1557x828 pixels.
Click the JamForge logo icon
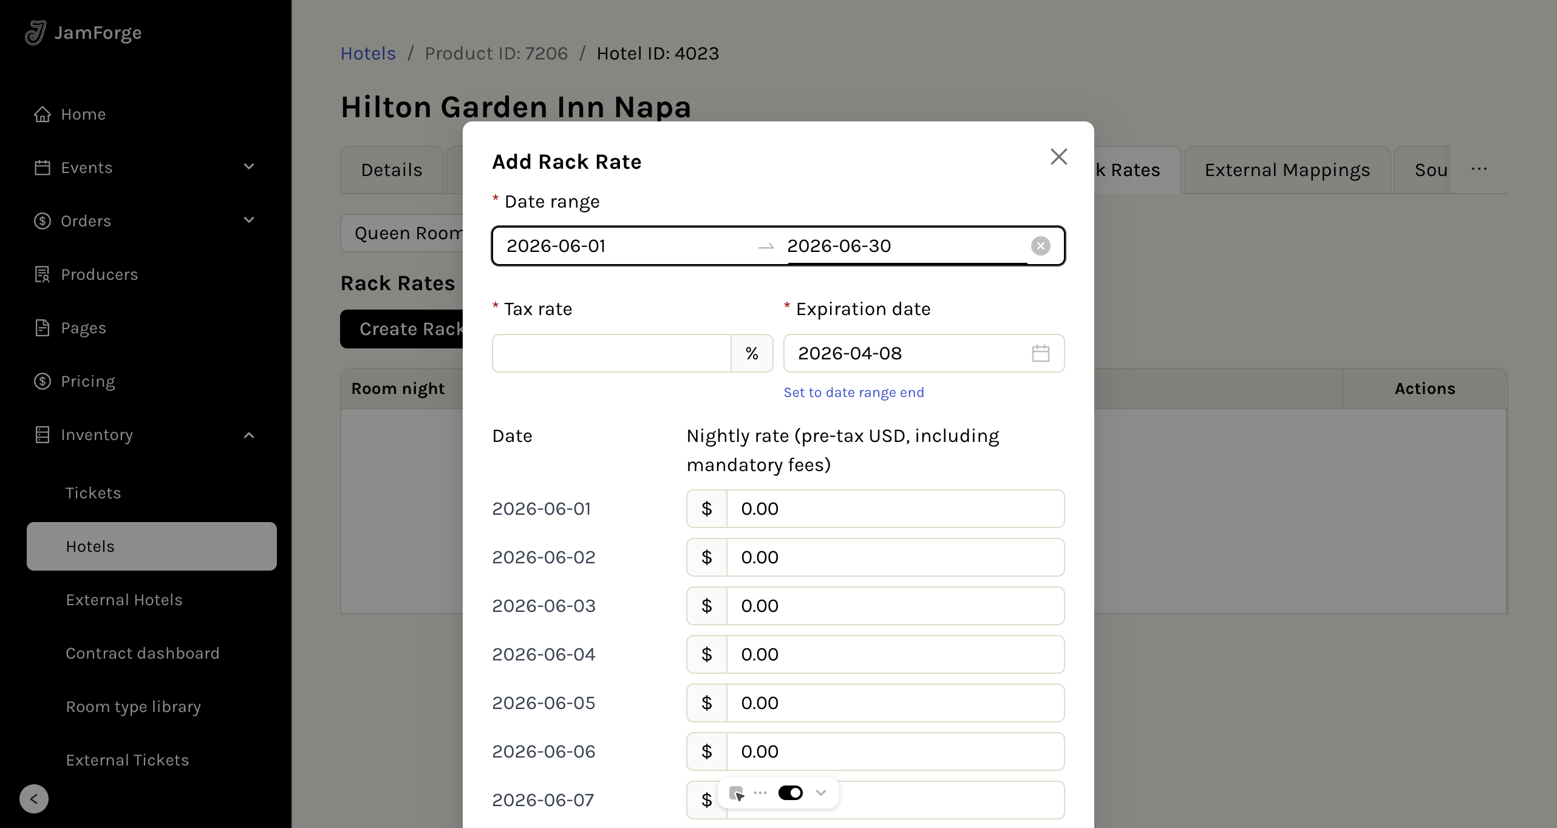click(x=35, y=33)
